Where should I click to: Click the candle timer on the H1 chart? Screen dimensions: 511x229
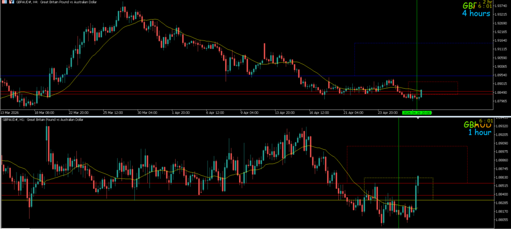point(486,121)
